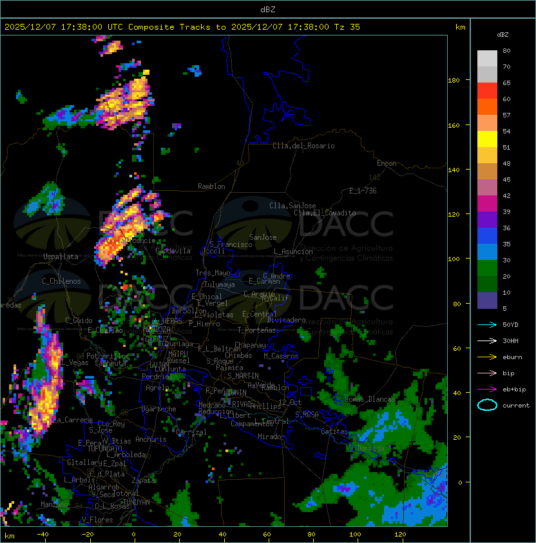Image resolution: width=536 pixels, height=543 pixels.
Task: Pick the bright green swatch below the 30 label
Action: coord(487,268)
